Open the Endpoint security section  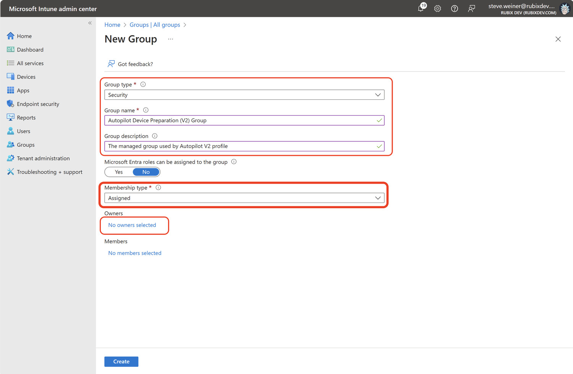coord(38,104)
